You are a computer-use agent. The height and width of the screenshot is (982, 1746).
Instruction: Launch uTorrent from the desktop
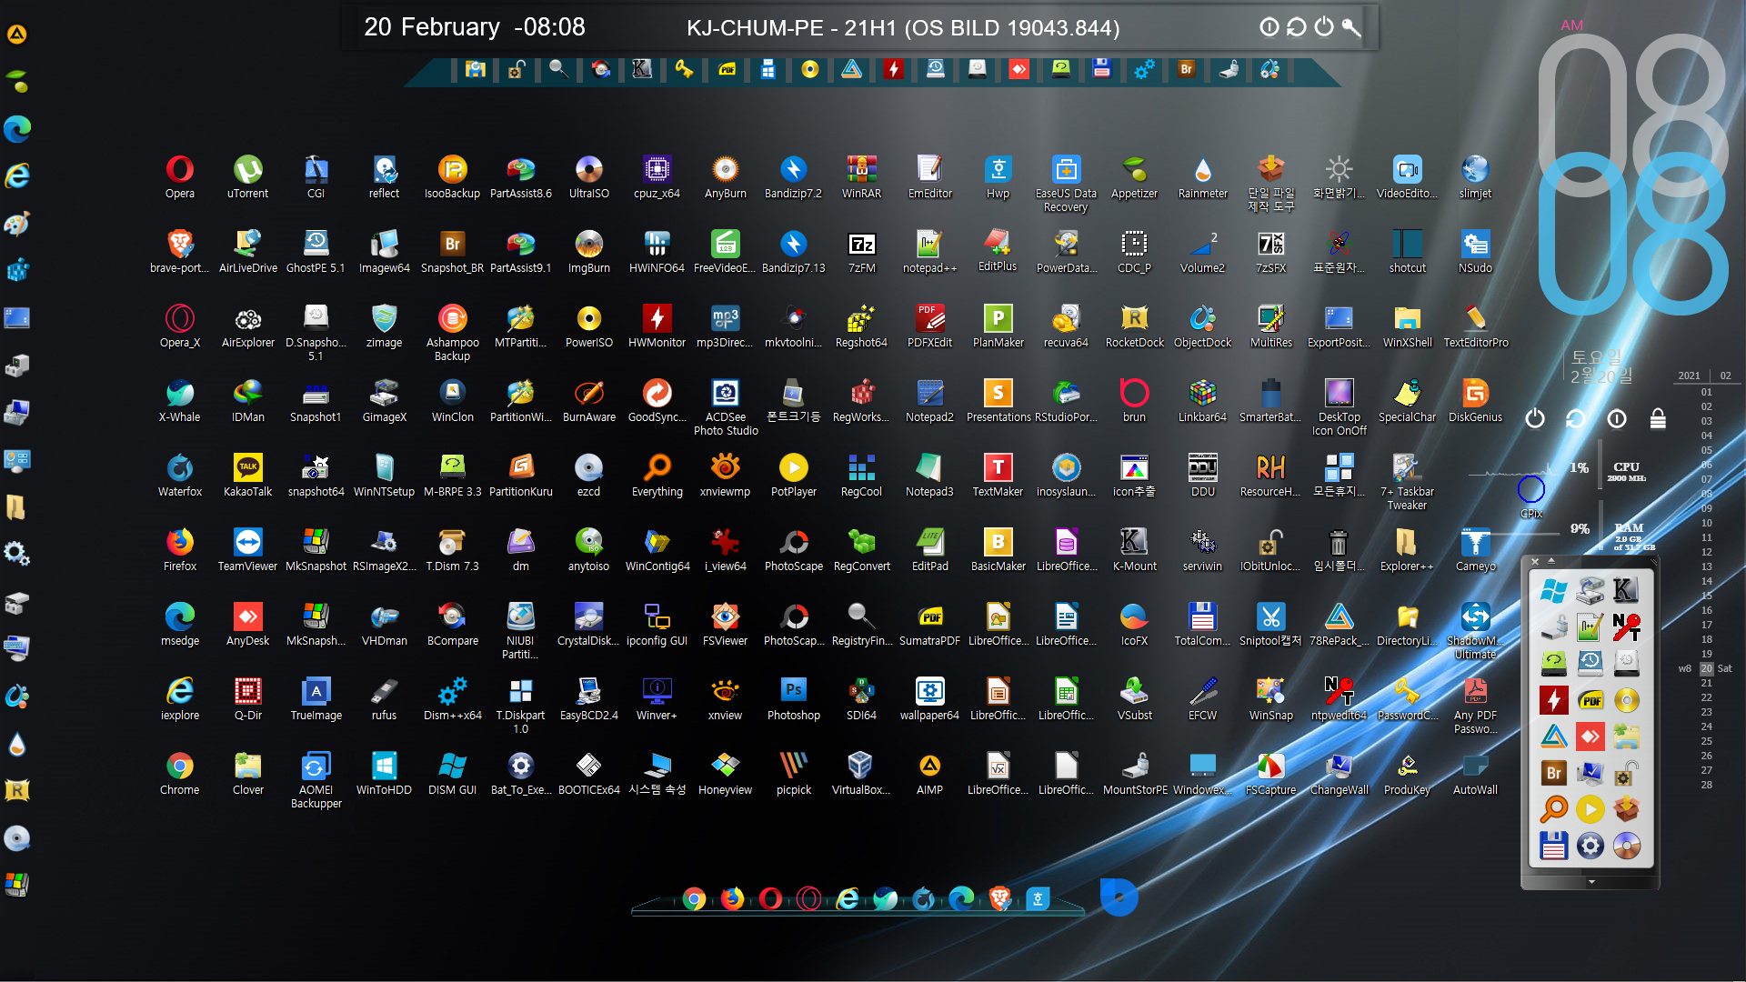[247, 176]
